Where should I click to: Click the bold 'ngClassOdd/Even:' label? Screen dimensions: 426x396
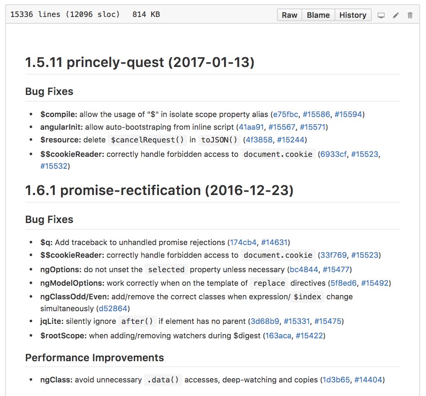(75, 297)
